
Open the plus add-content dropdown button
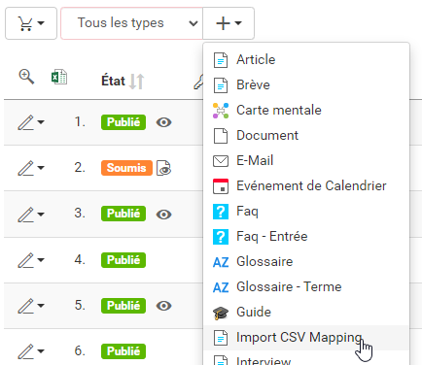(229, 23)
